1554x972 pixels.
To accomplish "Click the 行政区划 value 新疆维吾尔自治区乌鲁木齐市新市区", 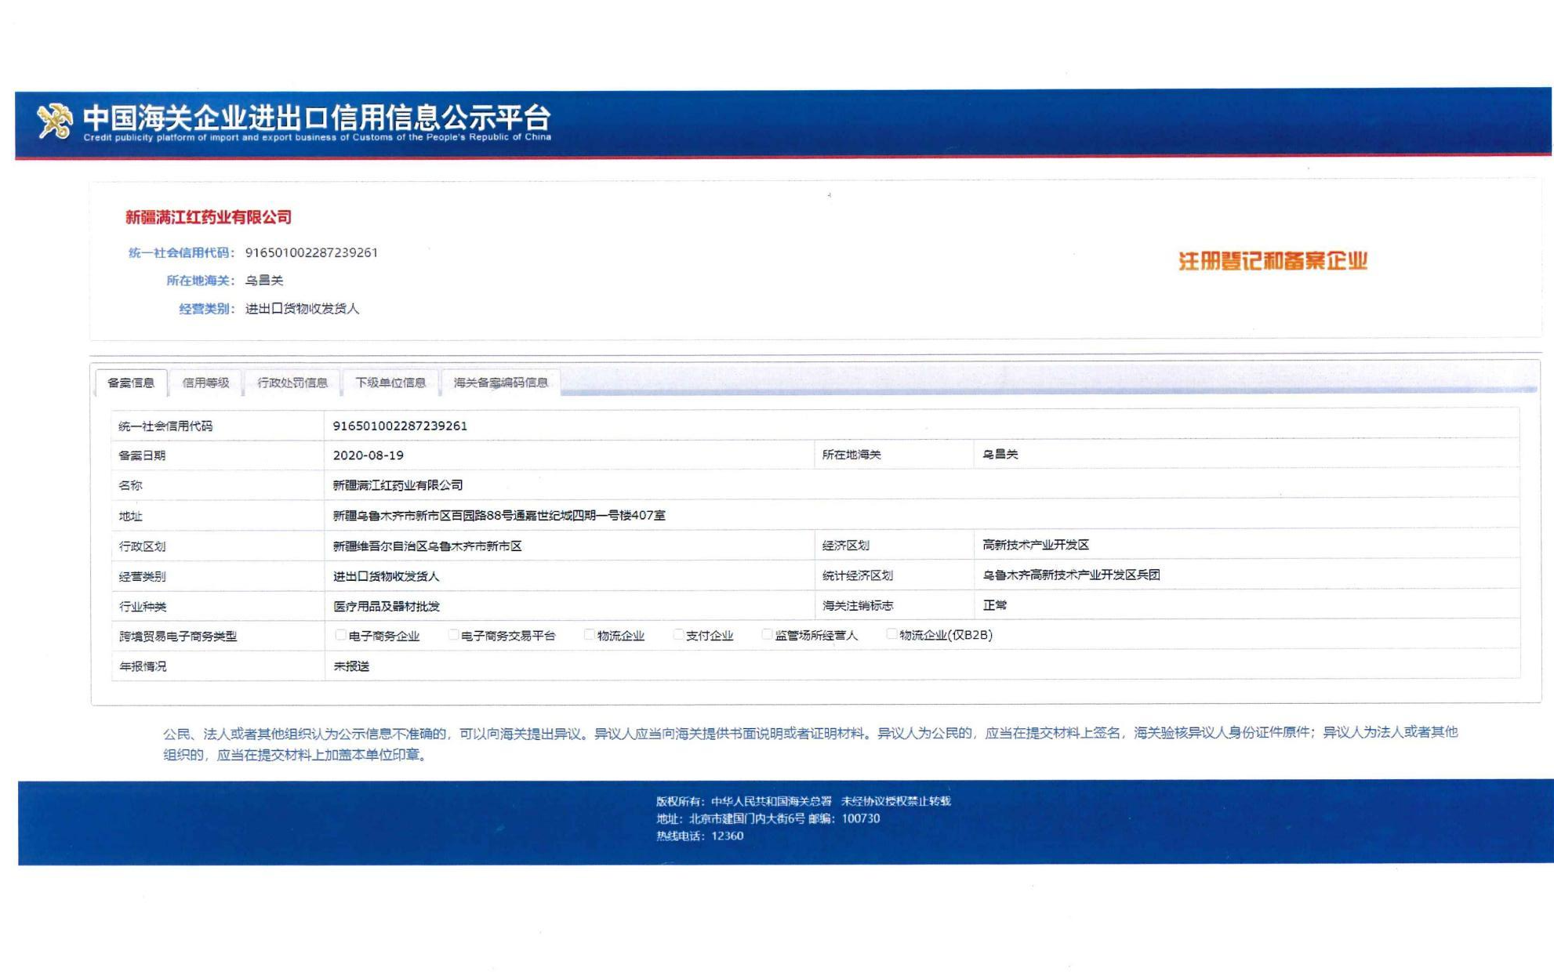I will pos(427,546).
